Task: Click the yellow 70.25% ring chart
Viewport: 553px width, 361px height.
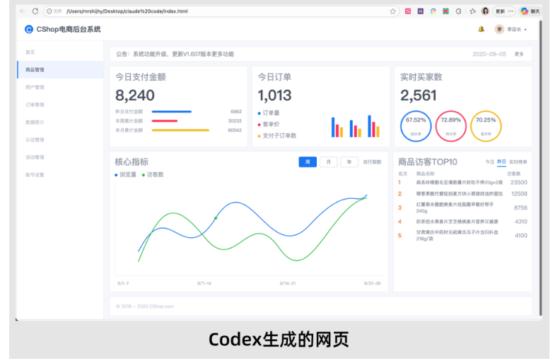Action: click(x=486, y=126)
